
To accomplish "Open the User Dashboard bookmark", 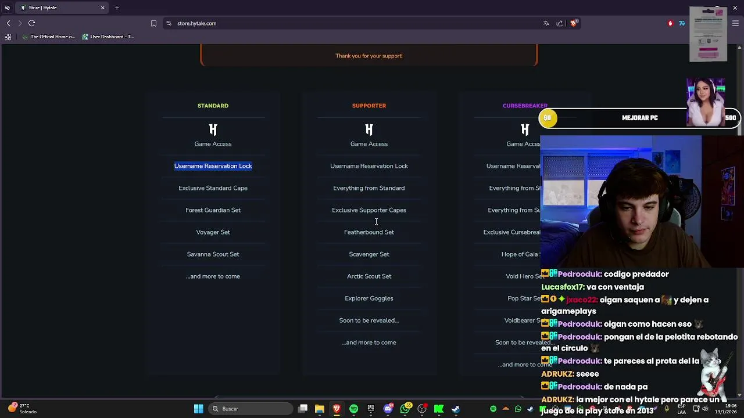I will [x=108, y=37].
